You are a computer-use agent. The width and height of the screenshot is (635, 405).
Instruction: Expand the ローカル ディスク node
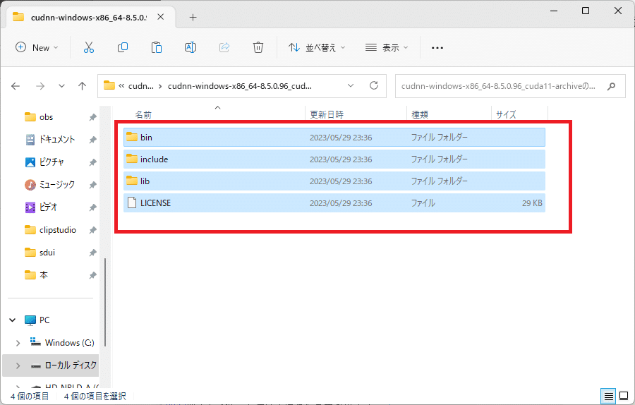(x=18, y=365)
